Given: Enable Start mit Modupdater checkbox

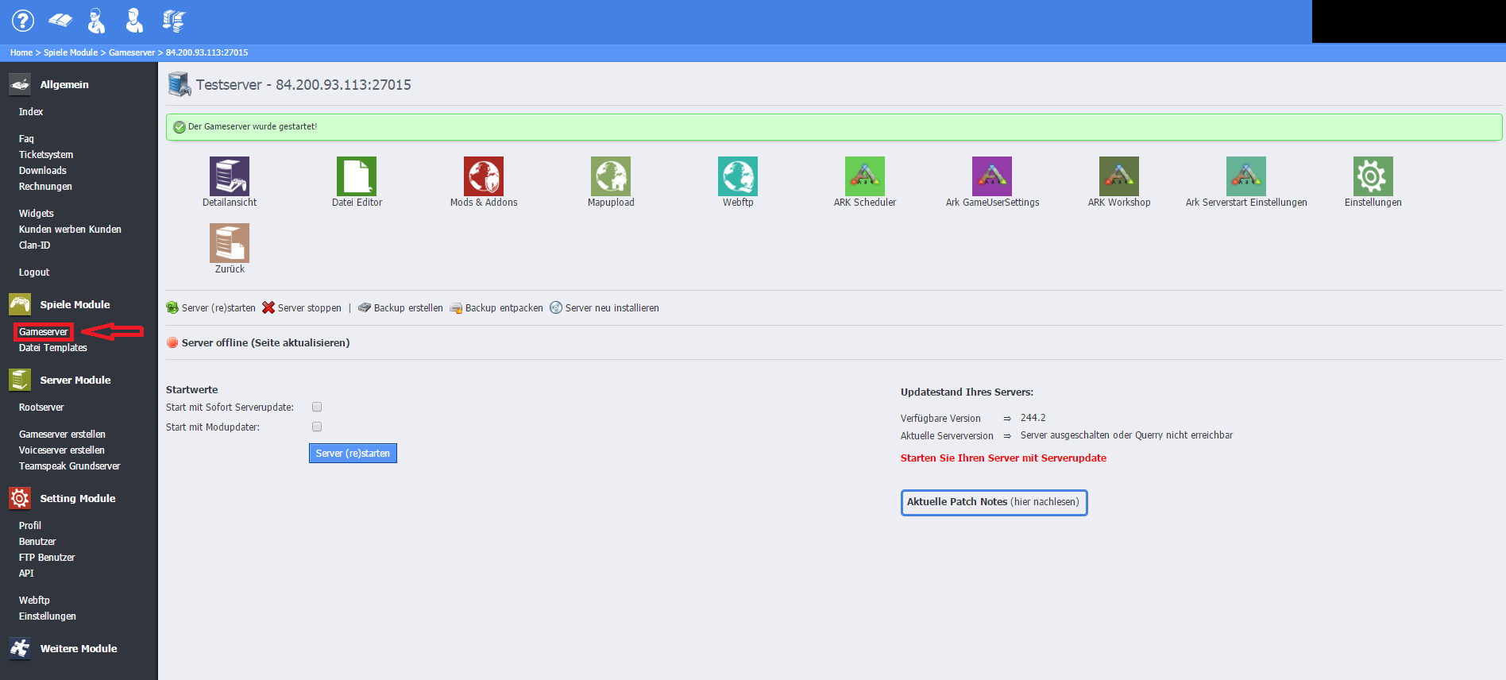Looking at the screenshot, I should (317, 427).
